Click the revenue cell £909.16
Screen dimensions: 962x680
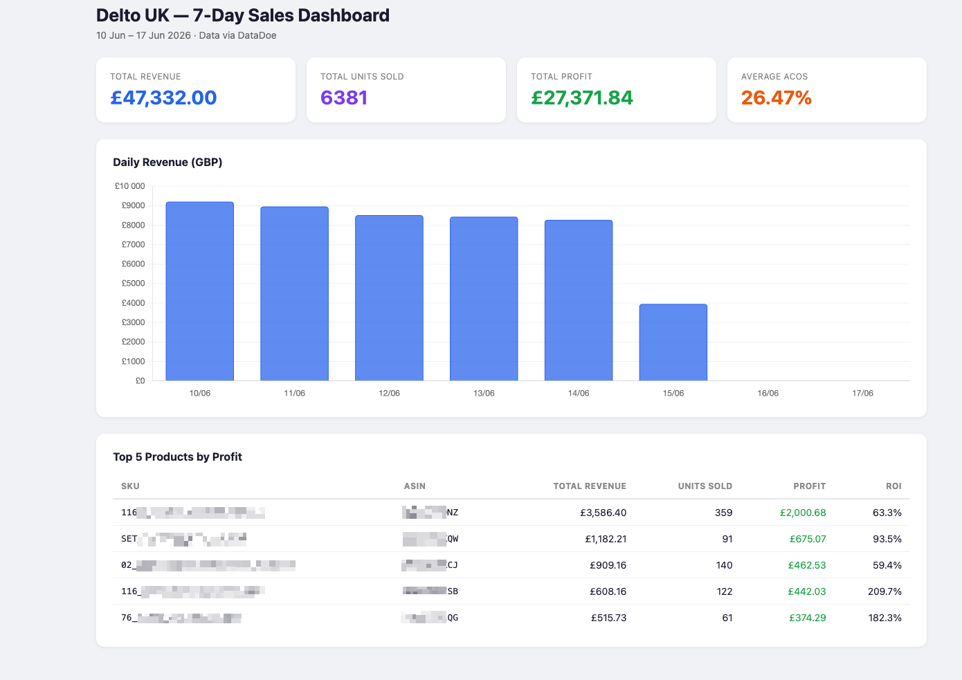[608, 565]
